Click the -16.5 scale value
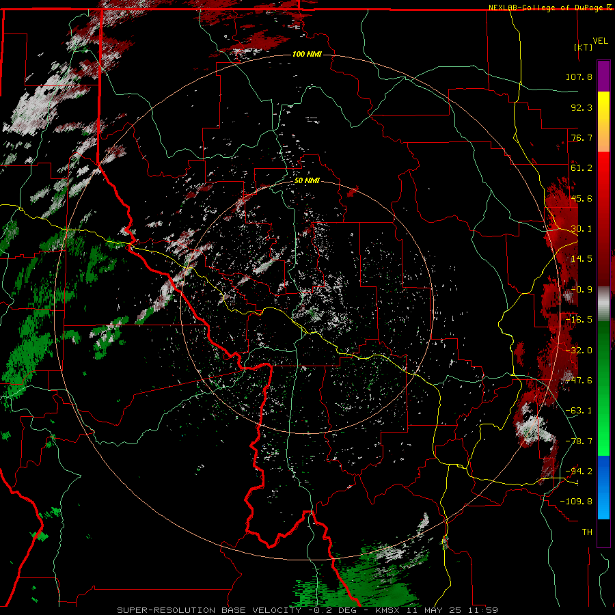 coord(579,320)
